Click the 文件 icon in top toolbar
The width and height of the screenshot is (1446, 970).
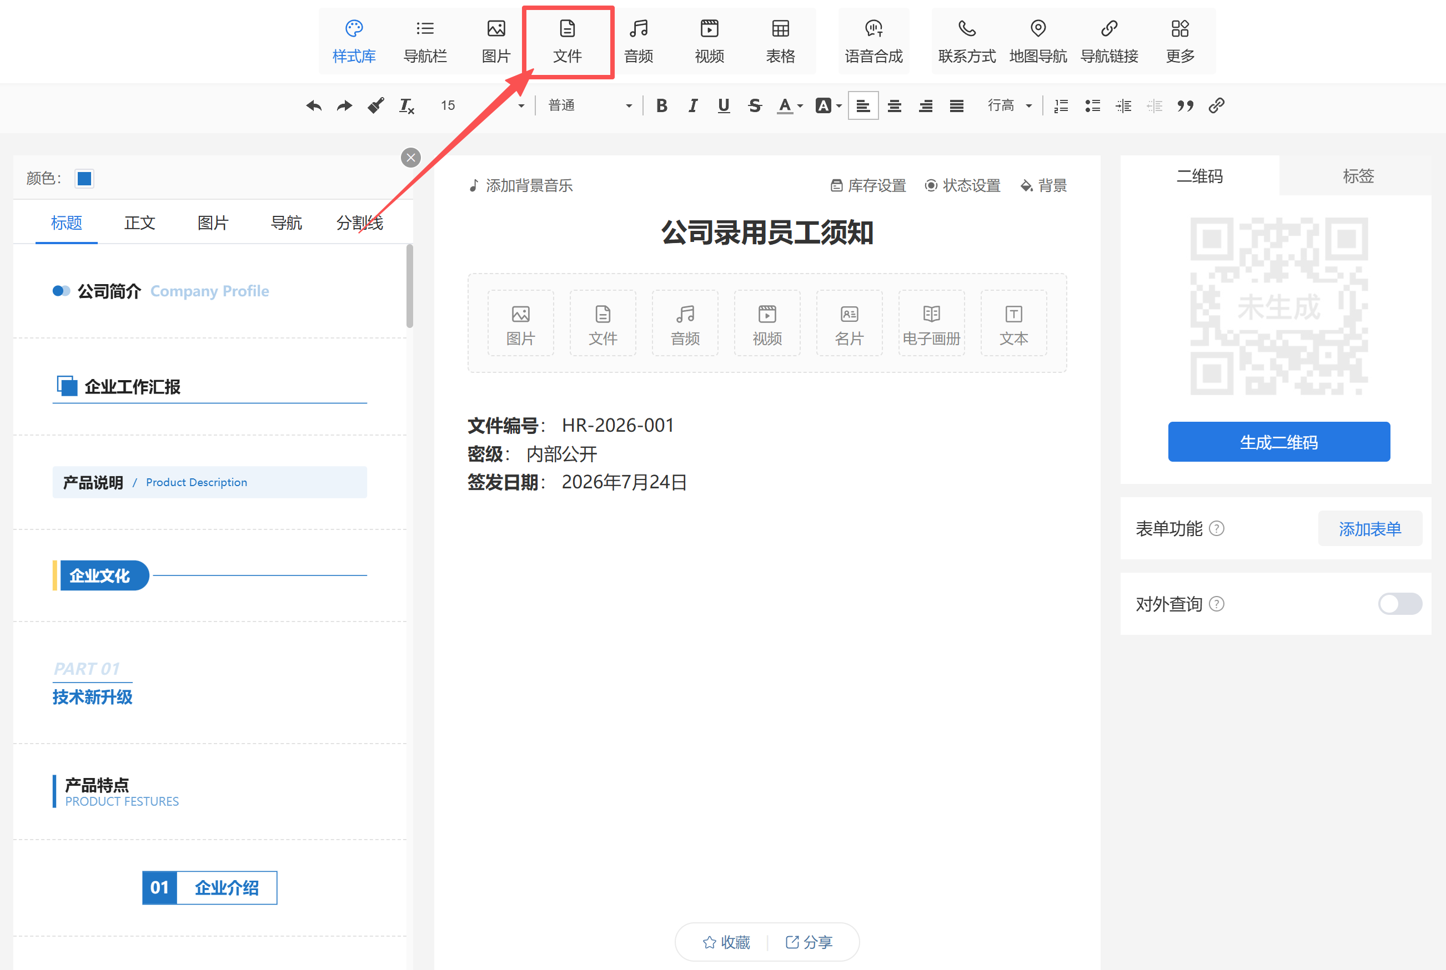coord(568,42)
